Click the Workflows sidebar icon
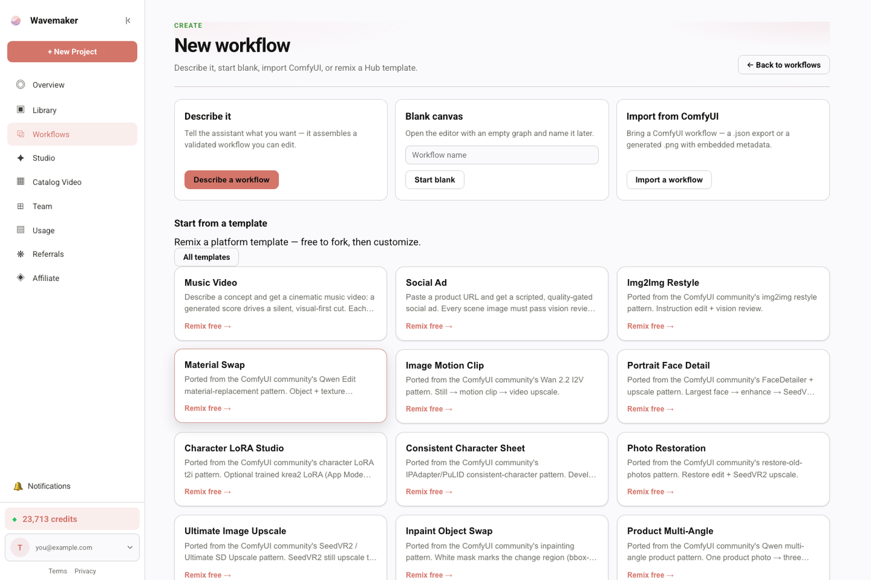 [21, 134]
